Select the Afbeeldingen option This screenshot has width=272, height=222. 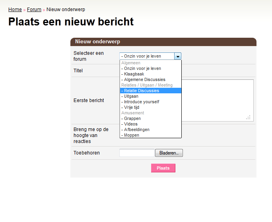151,129
